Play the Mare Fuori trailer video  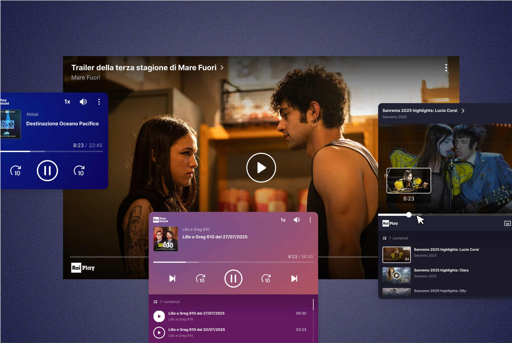point(261,168)
